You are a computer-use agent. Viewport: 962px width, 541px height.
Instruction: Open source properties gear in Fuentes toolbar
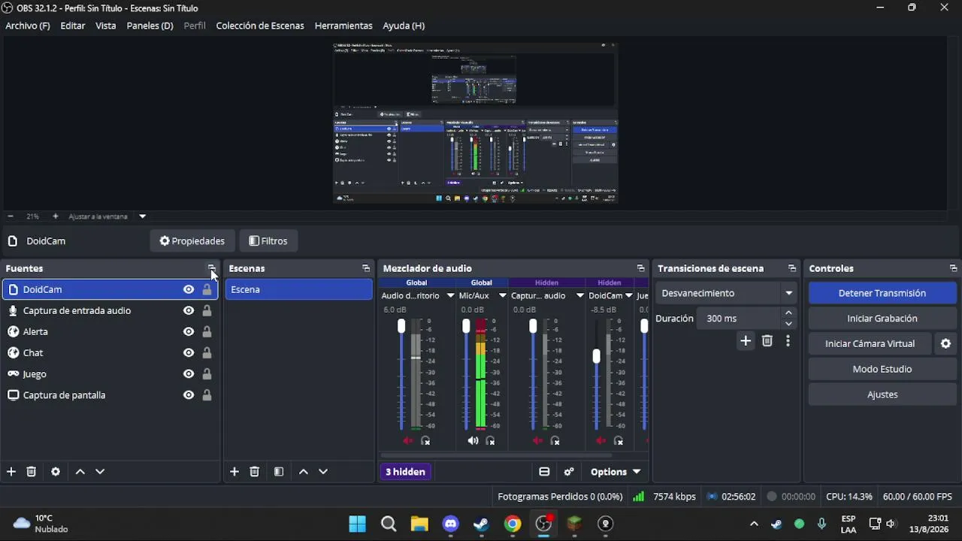coord(56,472)
